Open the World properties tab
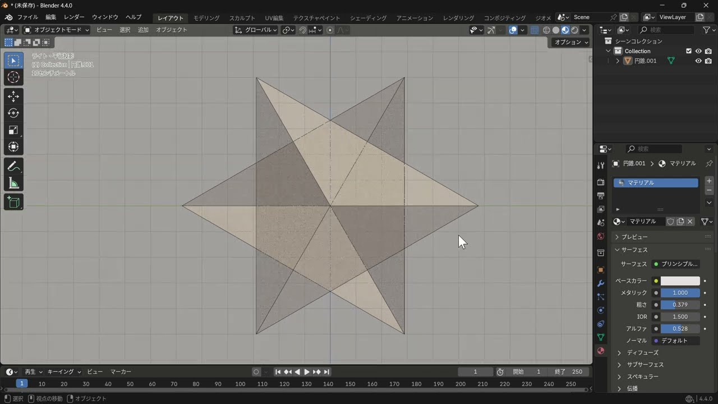The width and height of the screenshot is (718, 404). click(601, 236)
